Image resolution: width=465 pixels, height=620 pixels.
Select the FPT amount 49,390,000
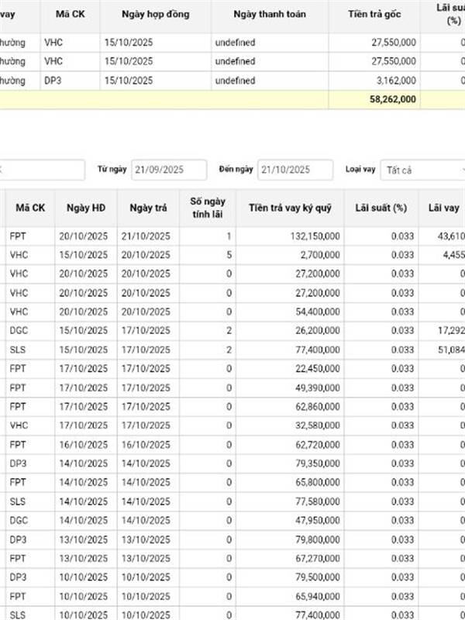[x=318, y=388]
